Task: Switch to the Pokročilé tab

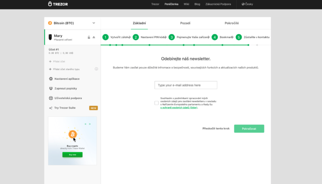Action: 231,23
